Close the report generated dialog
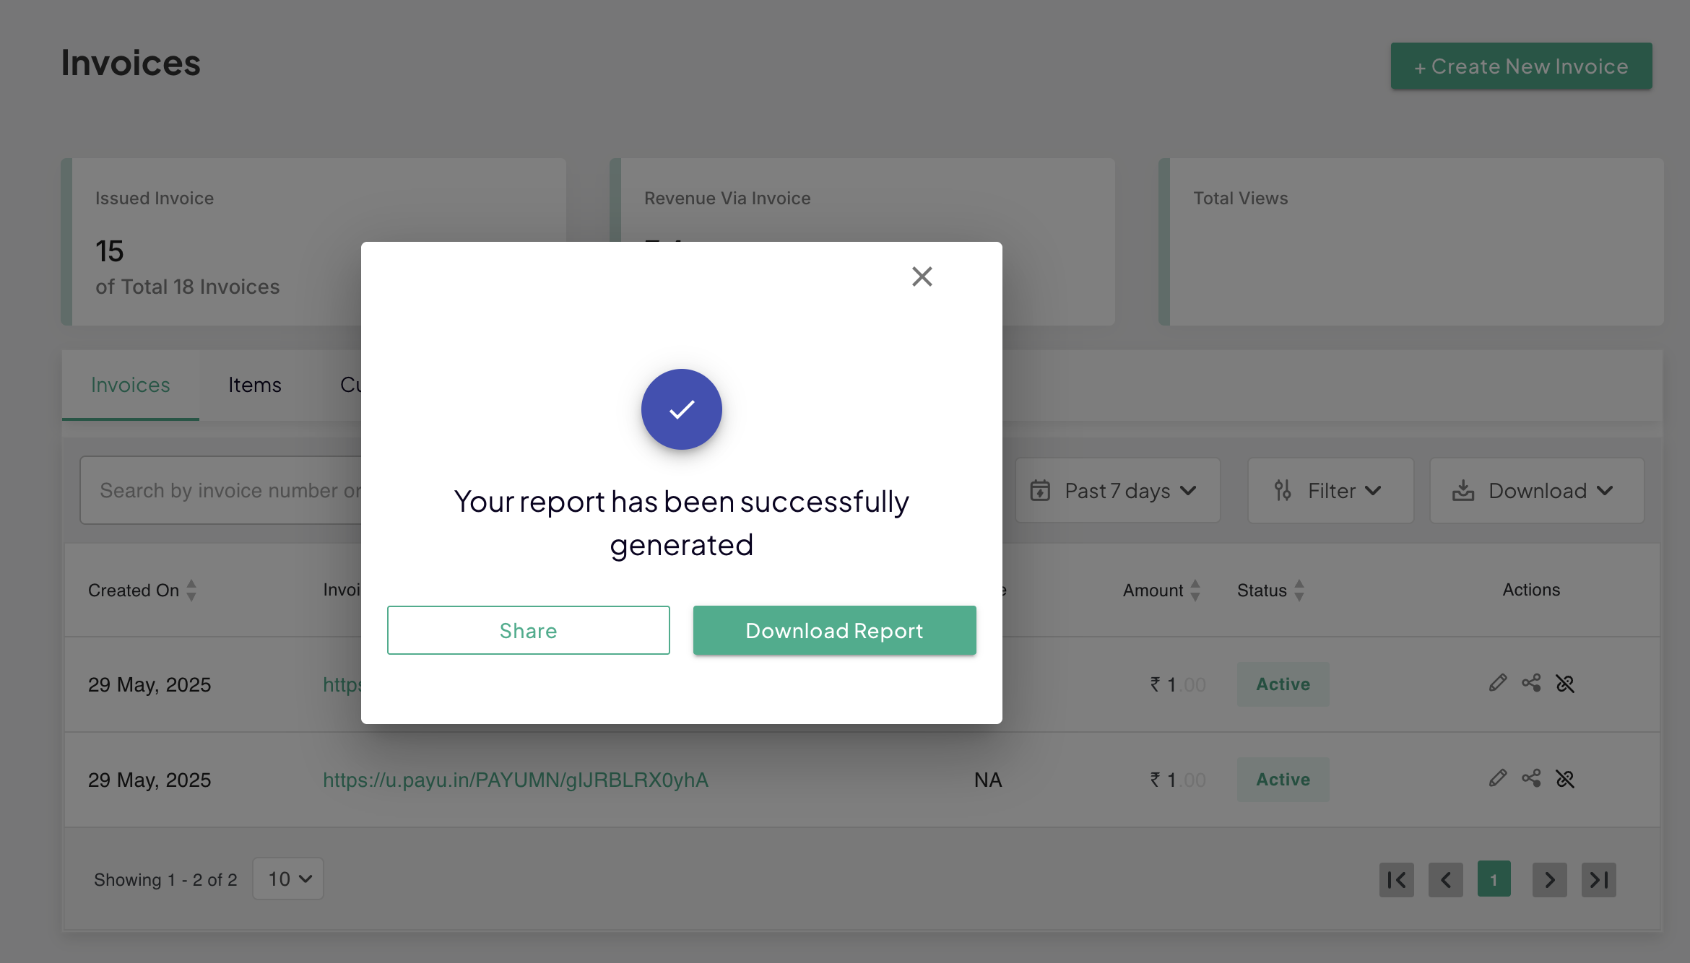Screen dimensions: 1690x963 click(922, 276)
